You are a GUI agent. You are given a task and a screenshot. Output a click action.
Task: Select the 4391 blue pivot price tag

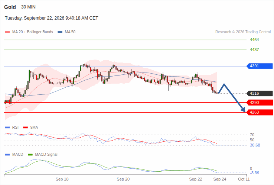point(260,66)
